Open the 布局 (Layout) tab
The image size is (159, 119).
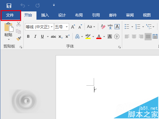(79, 15)
